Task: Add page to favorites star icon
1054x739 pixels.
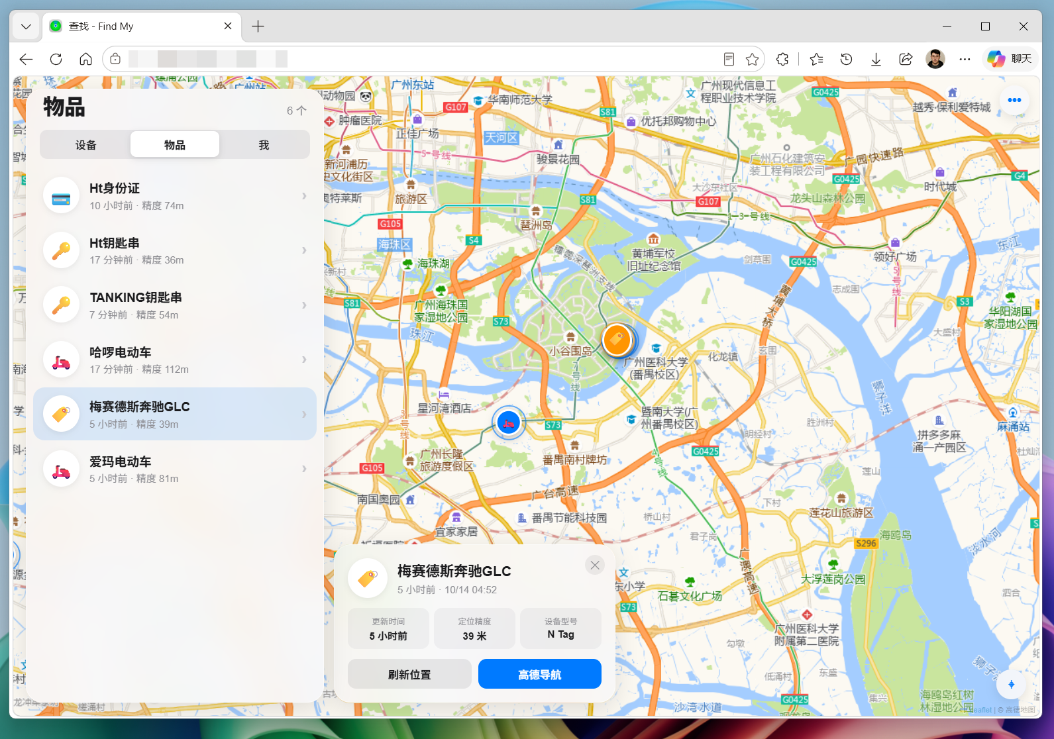Action: click(752, 60)
